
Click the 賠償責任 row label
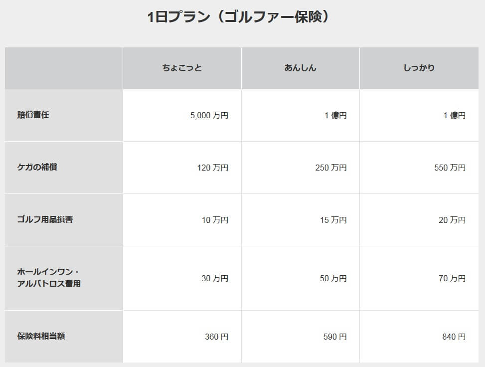33,115
